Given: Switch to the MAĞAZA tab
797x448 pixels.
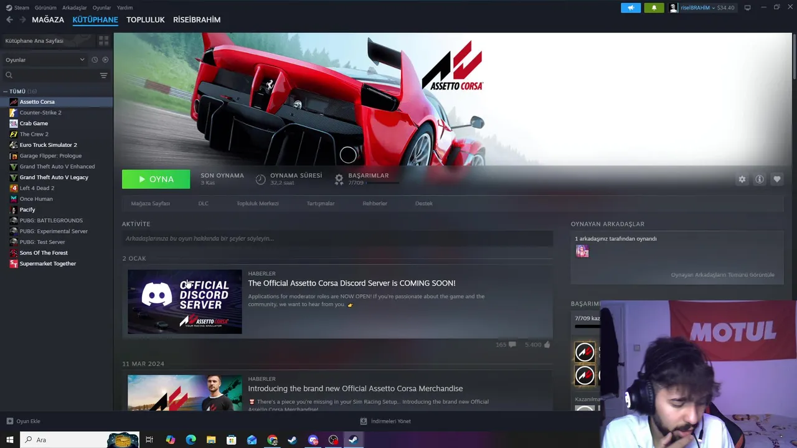Looking at the screenshot, I should click(48, 20).
